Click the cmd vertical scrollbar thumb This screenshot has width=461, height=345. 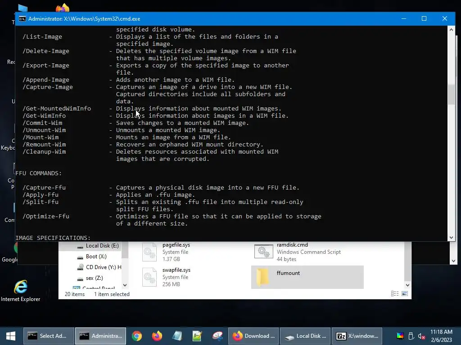[x=451, y=94]
